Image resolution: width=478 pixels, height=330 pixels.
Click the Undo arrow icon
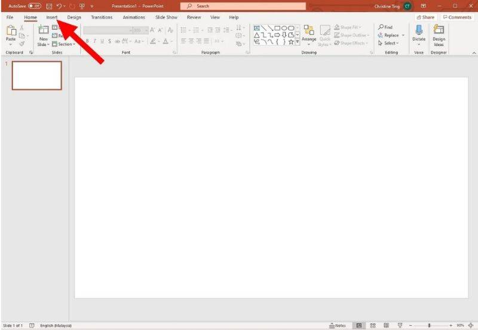(58, 6)
